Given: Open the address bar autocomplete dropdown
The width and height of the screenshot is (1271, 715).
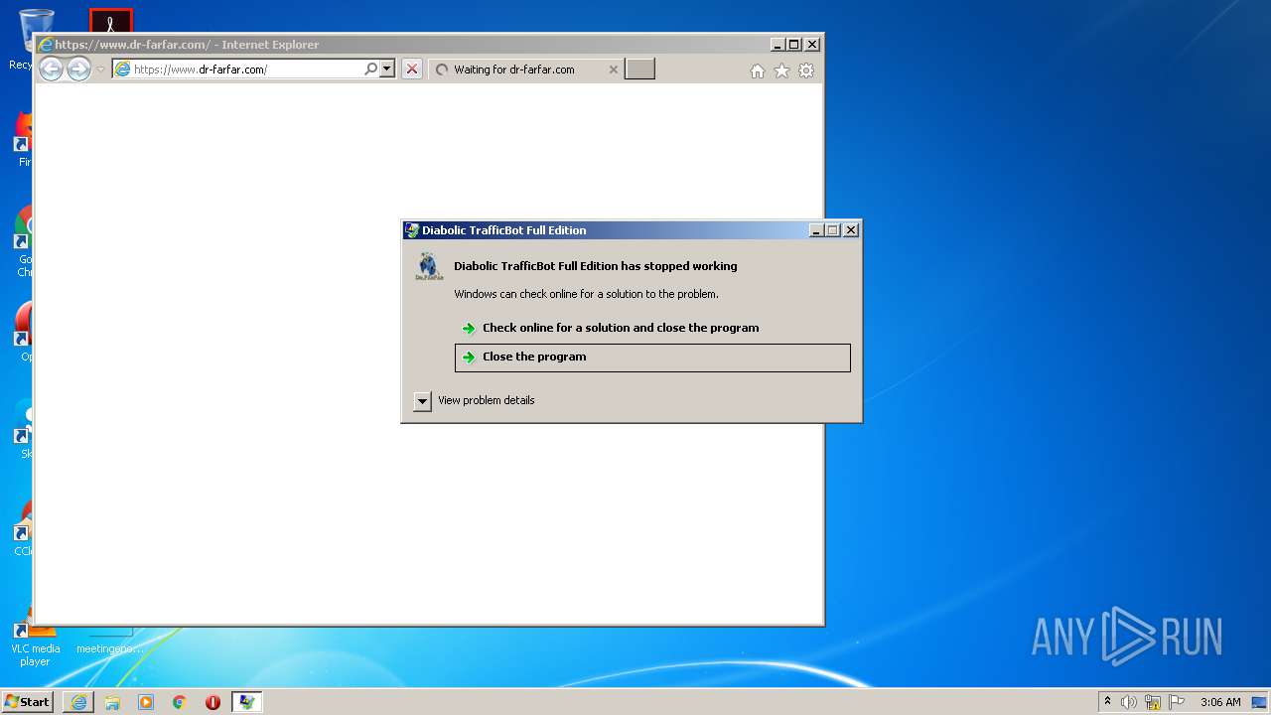Looking at the screenshot, I should coord(387,70).
